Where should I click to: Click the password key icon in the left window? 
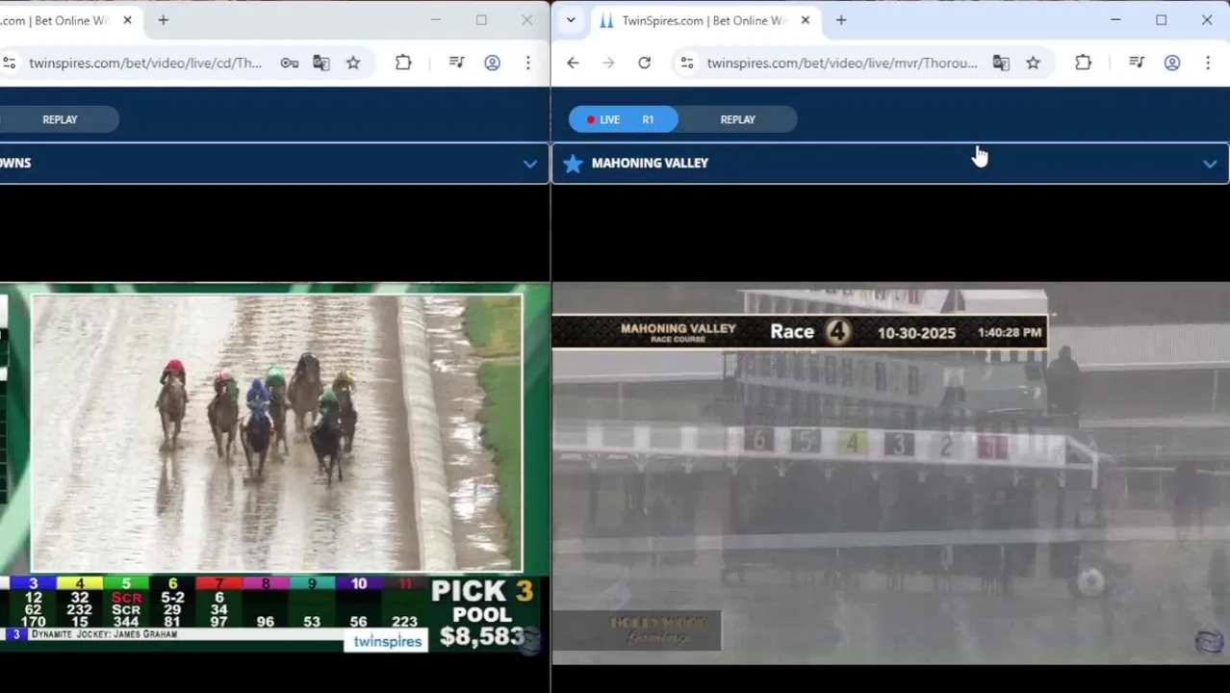pyautogui.click(x=290, y=63)
